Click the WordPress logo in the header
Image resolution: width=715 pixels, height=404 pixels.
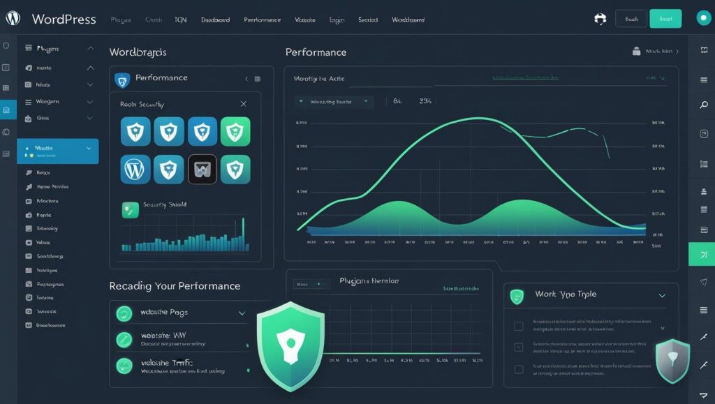(x=13, y=18)
